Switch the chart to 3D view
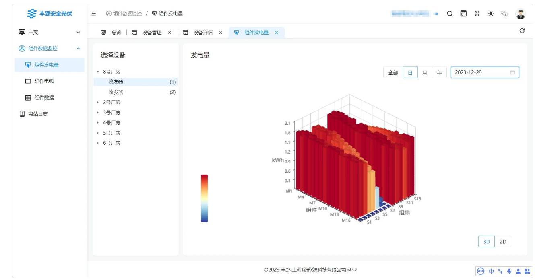Image resolution: width=535 pixels, height=280 pixels. coord(487,242)
